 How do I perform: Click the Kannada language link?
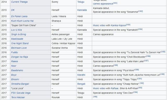pyautogui.click(x=82, y=10)
